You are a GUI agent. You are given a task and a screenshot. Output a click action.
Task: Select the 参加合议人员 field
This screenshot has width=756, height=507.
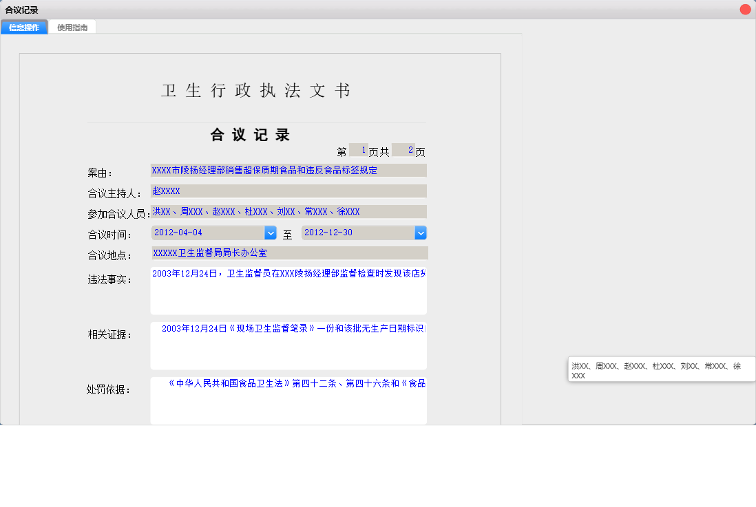pyautogui.click(x=288, y=211)
